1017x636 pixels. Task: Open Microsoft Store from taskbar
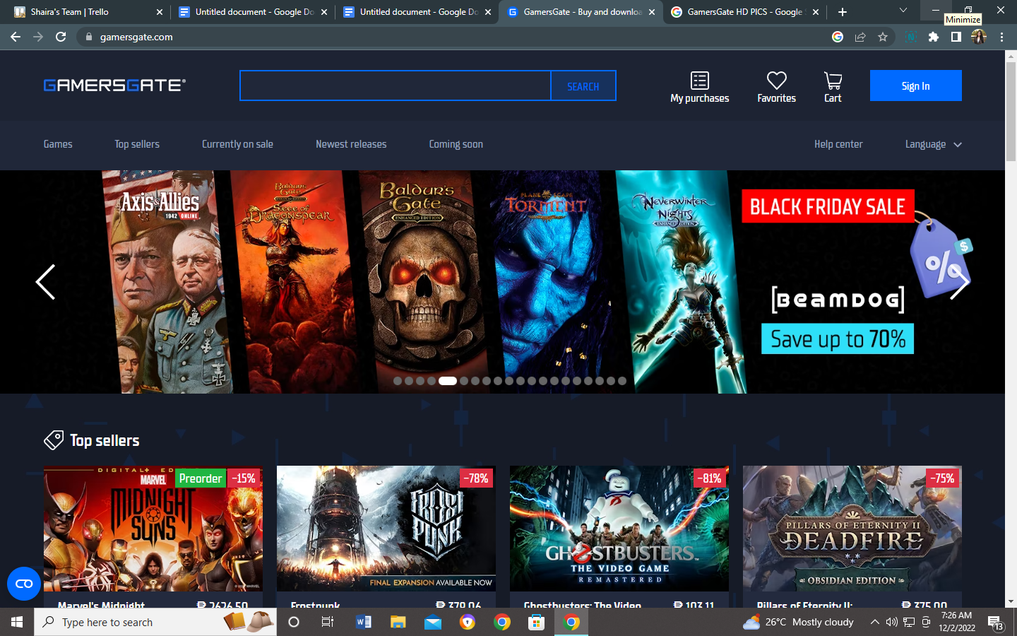coord(537,622)
